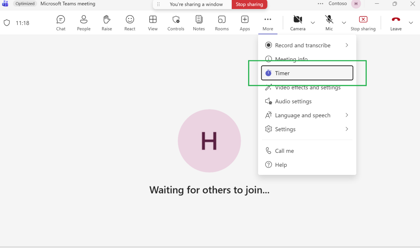The height and width of the screenshot is (248, 420).
Task: Show the People list
Action: pos(84,23)
